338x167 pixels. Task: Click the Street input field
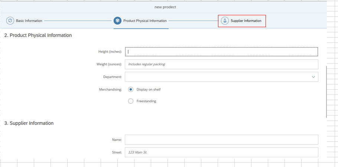tap(221, 152)
